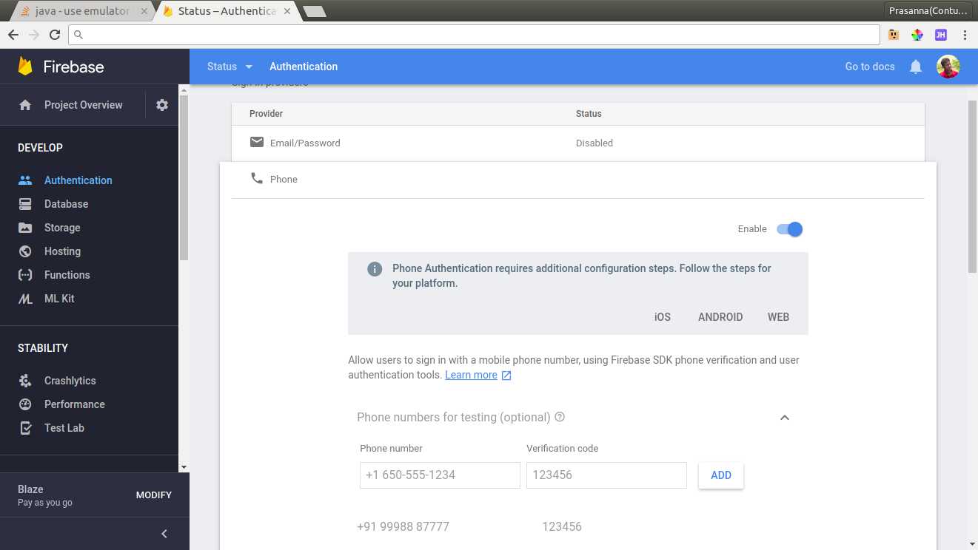Click the Phone number input field
978x550 pixels.
tap(440, 475)
